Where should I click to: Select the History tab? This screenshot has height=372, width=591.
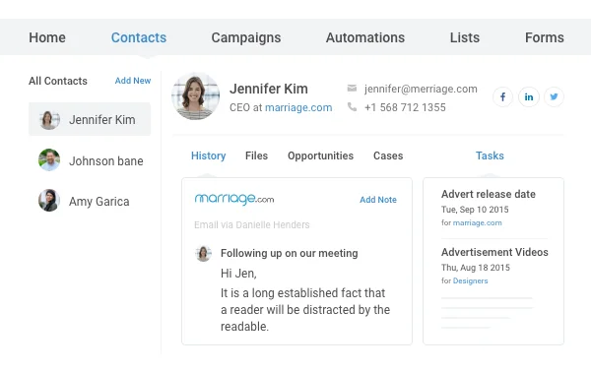click(x=209, y=155)
